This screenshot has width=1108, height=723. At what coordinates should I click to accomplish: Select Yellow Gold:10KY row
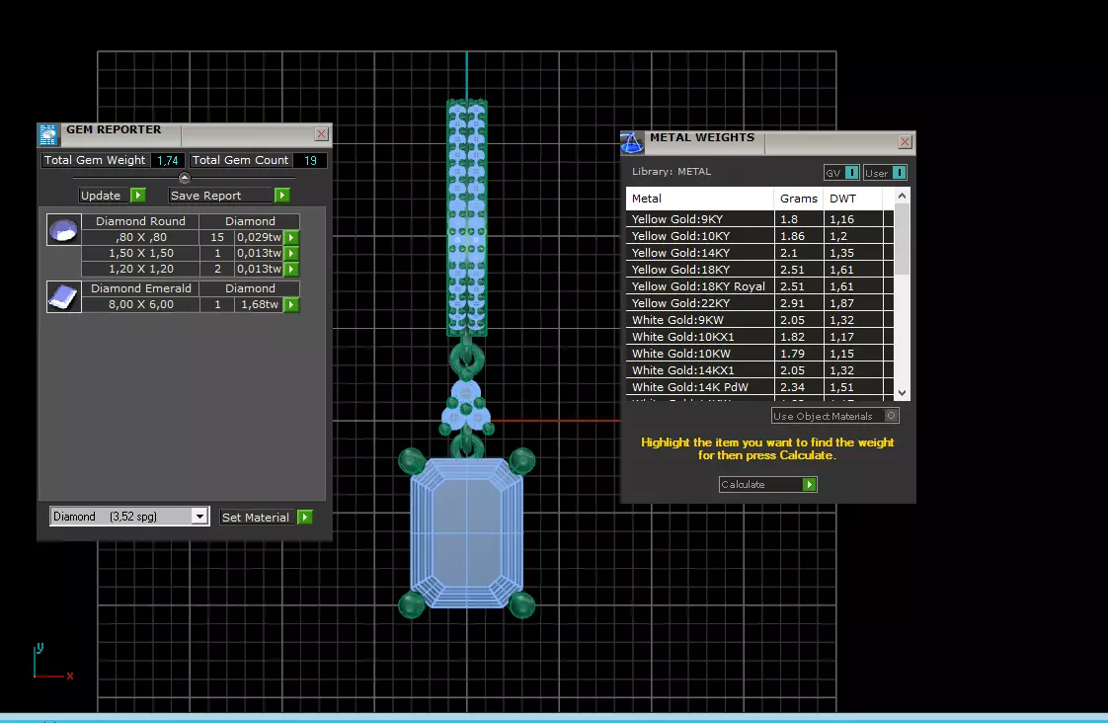point(759,236)
